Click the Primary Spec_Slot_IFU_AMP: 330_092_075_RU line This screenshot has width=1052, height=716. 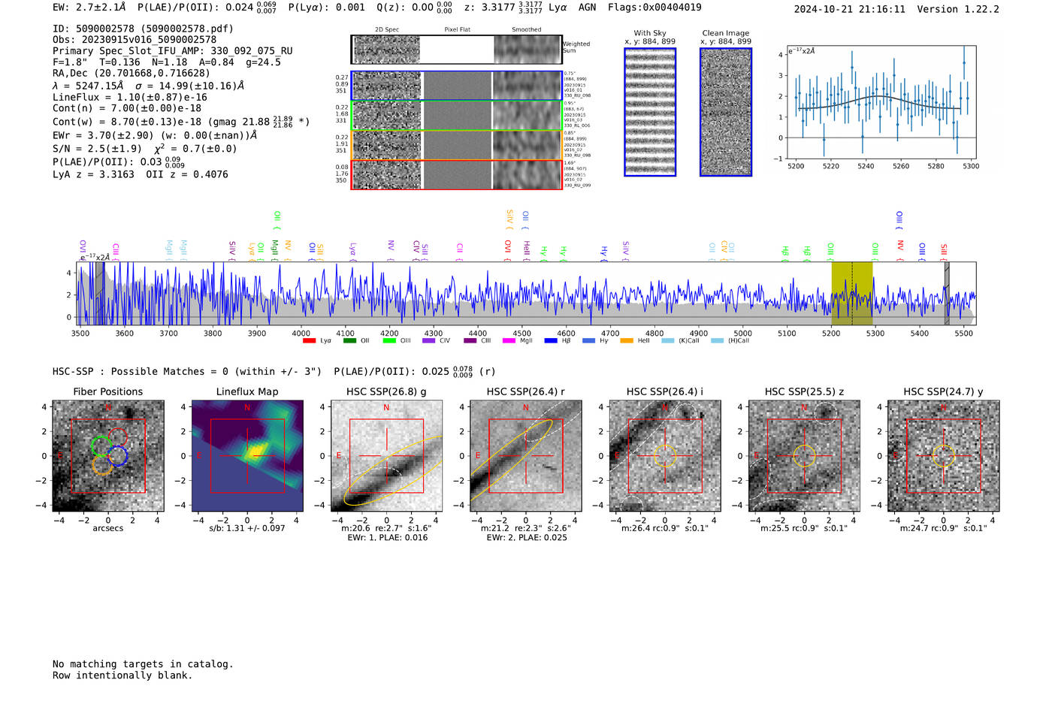click(x=173, y=51)
